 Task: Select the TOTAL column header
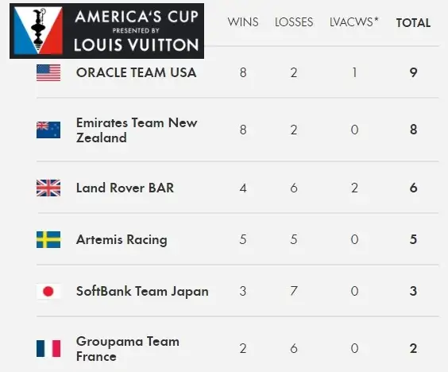point(413,23)
